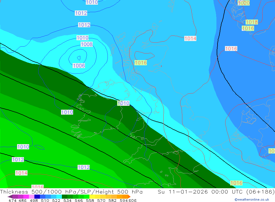Select the 1014 label below the 1012 label

pyautogui.click(x=21, y=173)
